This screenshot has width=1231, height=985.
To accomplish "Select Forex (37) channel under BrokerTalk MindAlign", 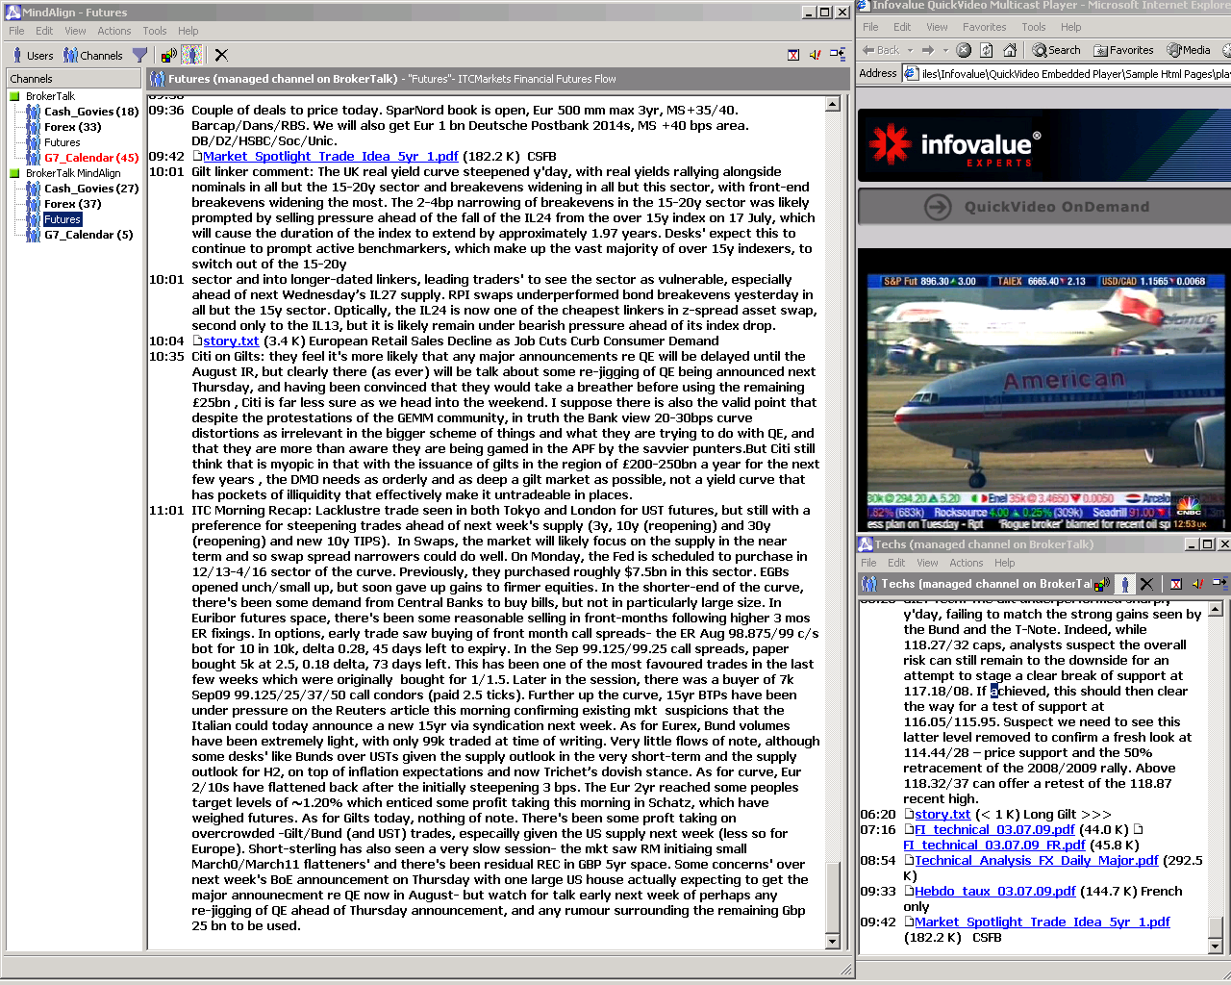I will point(72,204).
